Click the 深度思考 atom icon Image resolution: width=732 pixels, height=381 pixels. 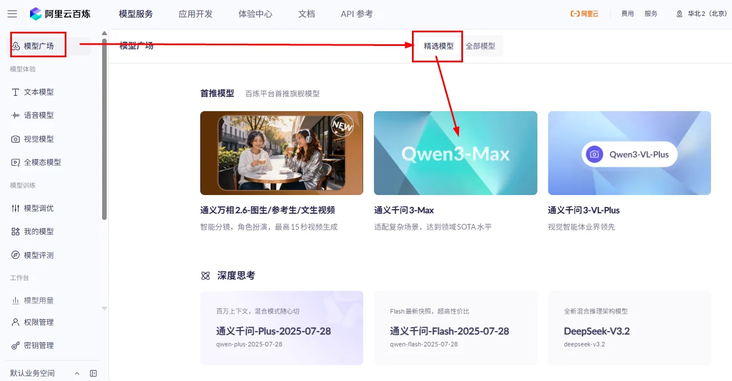pos(205,276)
